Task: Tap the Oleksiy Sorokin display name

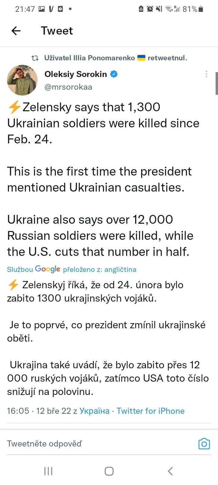Action: click(76, 74)
